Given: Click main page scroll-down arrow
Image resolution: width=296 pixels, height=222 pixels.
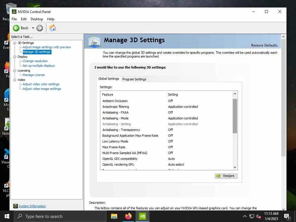Looking at the screenshot, I should pyautogui.click(x=283, y=209).
